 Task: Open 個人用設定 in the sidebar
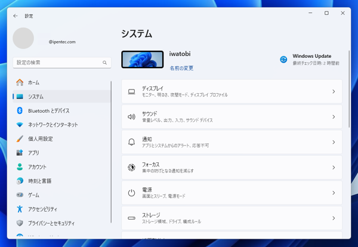click(x=61, y=139)
